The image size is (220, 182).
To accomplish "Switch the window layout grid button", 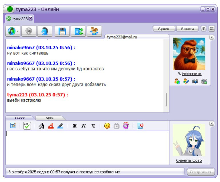I will point(212,29).
